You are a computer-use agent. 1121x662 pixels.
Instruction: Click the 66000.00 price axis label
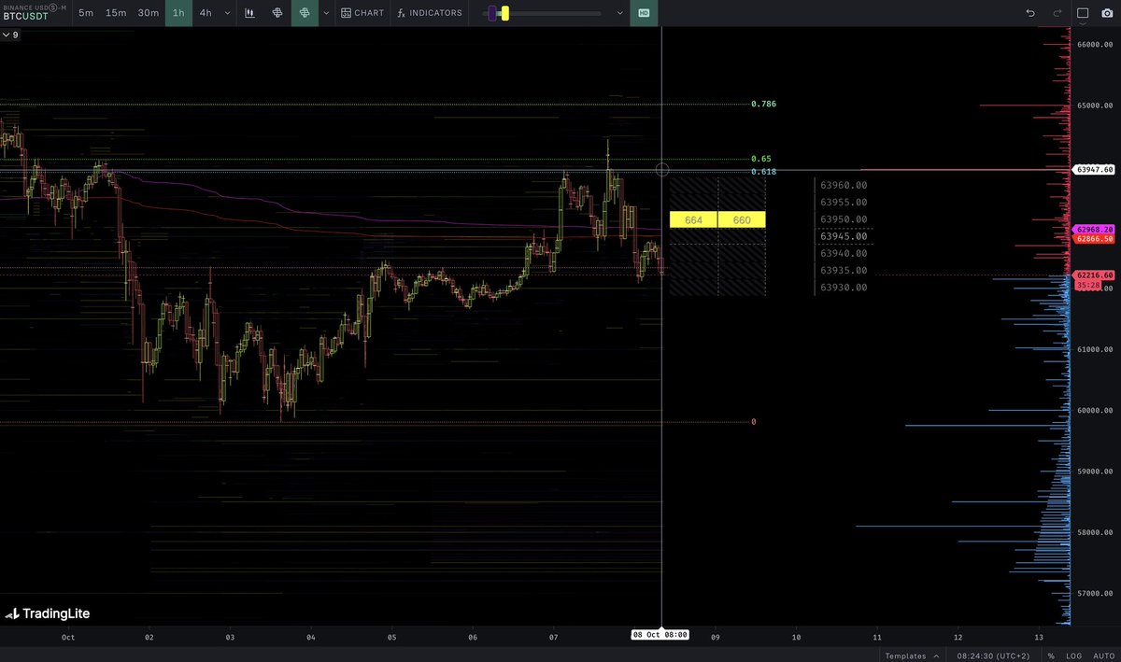pos(1095,44)
